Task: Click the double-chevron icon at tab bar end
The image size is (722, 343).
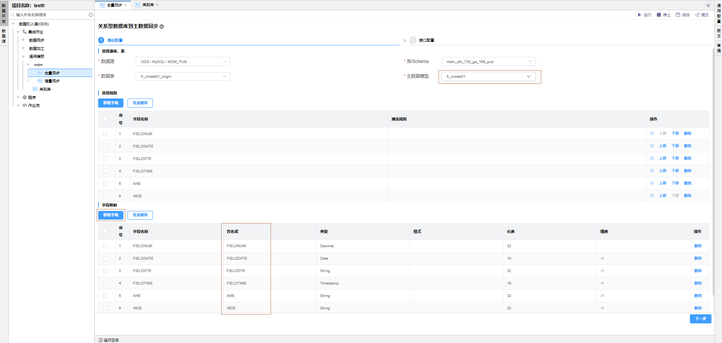Action: click(708, 5)
